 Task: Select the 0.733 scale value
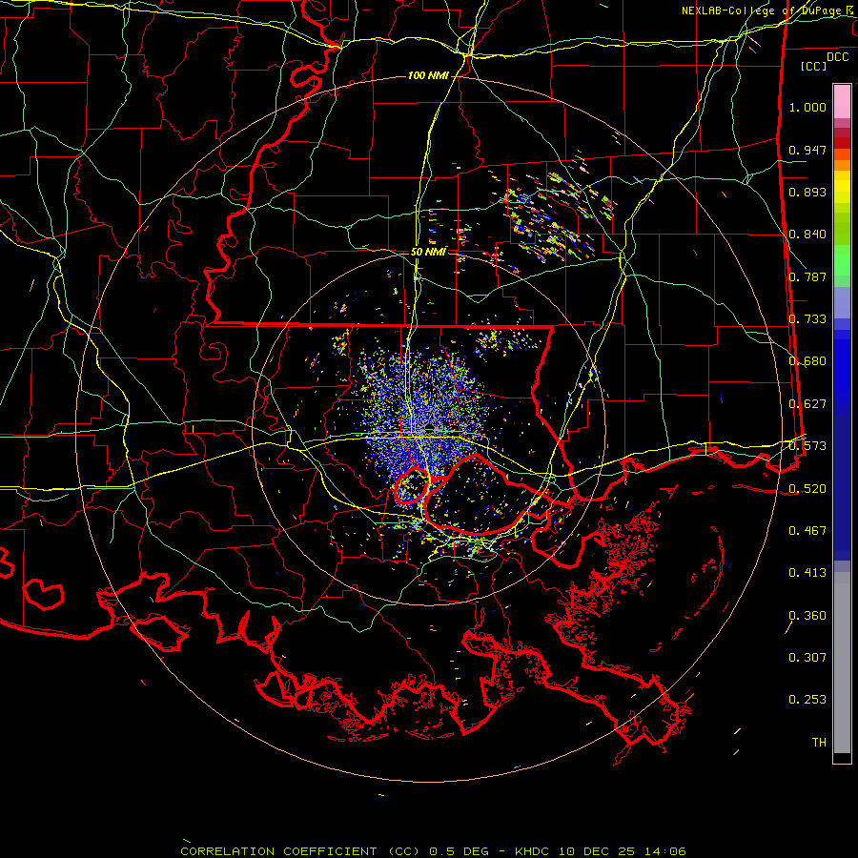coord(807,319)
